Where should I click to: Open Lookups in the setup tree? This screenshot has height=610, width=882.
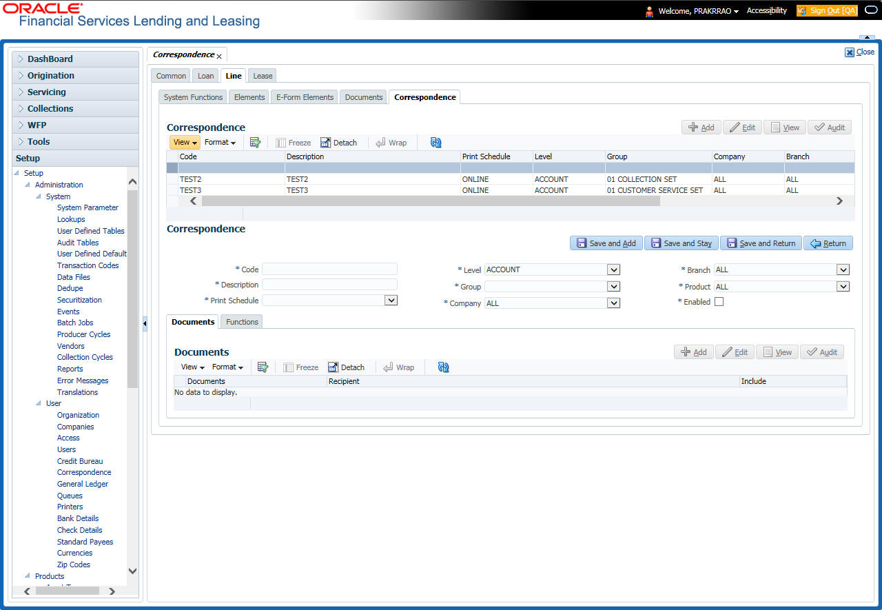[71, 219]
